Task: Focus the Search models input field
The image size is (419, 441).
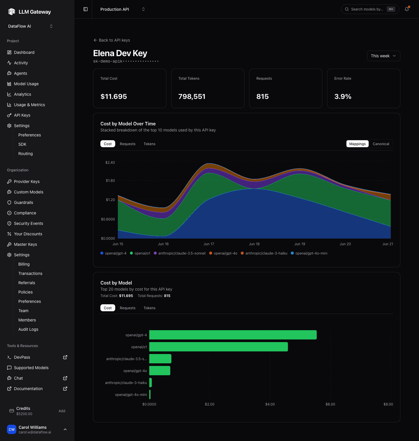Action: (x=370, y=9)
